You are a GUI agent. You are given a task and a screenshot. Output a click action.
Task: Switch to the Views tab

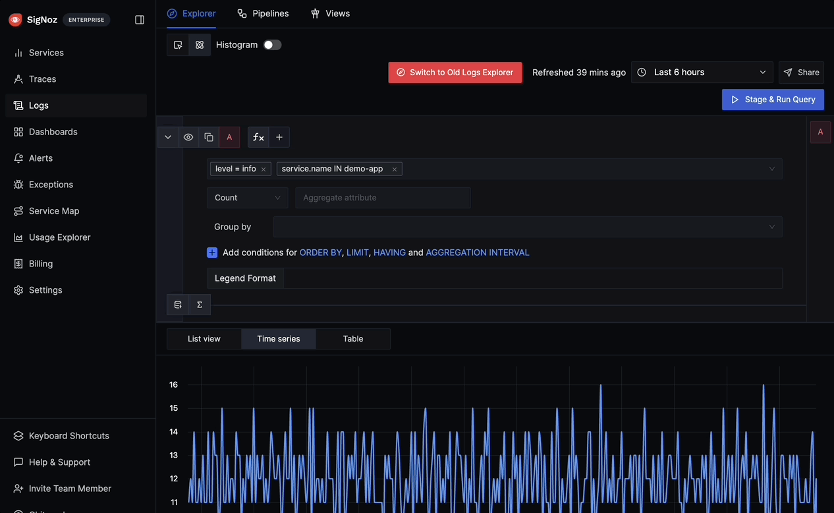330,13
